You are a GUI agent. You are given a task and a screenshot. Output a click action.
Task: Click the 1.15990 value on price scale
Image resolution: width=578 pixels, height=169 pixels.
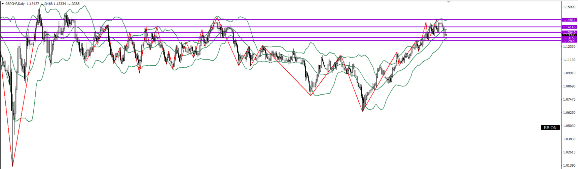pyautogui.click(x=569, y=7)
